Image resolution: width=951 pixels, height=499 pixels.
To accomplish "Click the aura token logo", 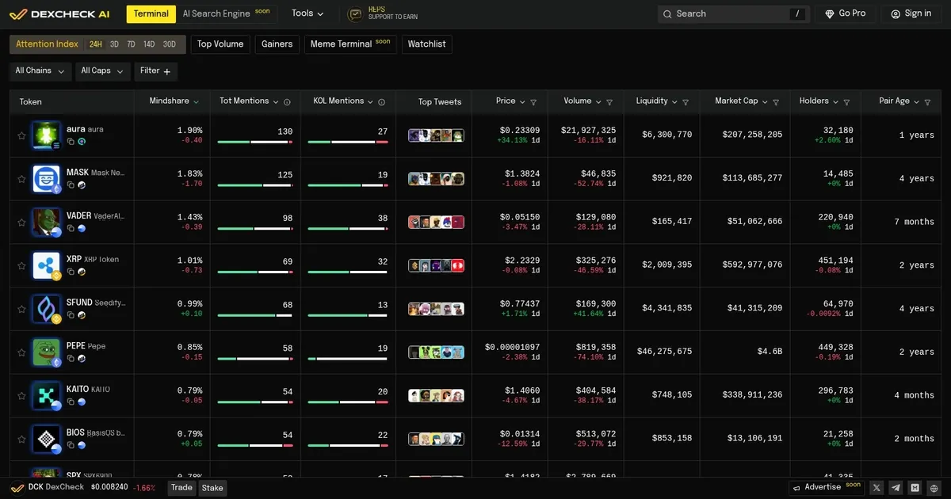I will (x=47, y=135).
